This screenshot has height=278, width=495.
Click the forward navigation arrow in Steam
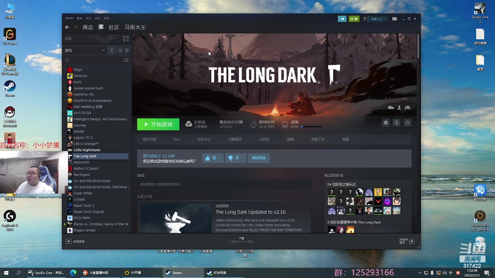click(76, 27)
